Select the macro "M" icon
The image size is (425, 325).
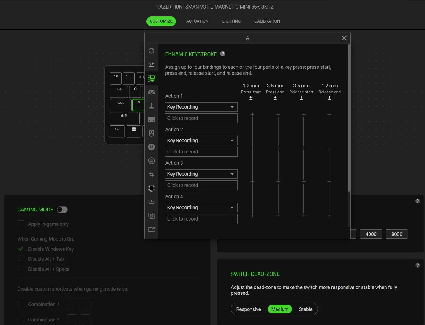[x=151, y=147]
